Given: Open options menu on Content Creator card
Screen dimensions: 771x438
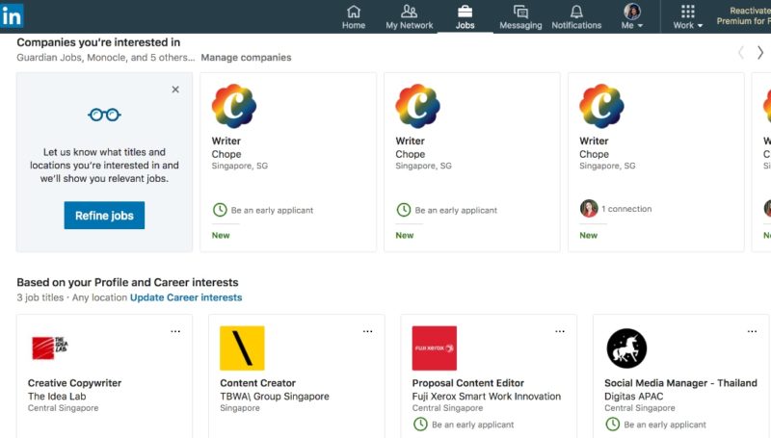Looking at the screenshot, I should tap(367, 331).
